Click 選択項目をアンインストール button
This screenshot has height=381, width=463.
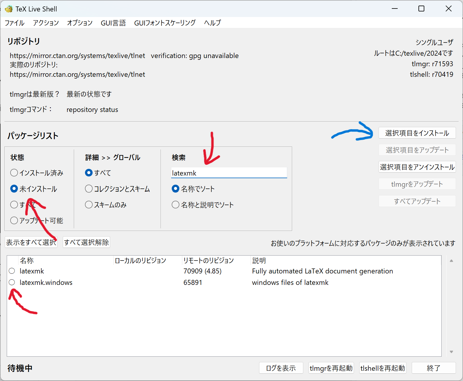tap(417, 167)
